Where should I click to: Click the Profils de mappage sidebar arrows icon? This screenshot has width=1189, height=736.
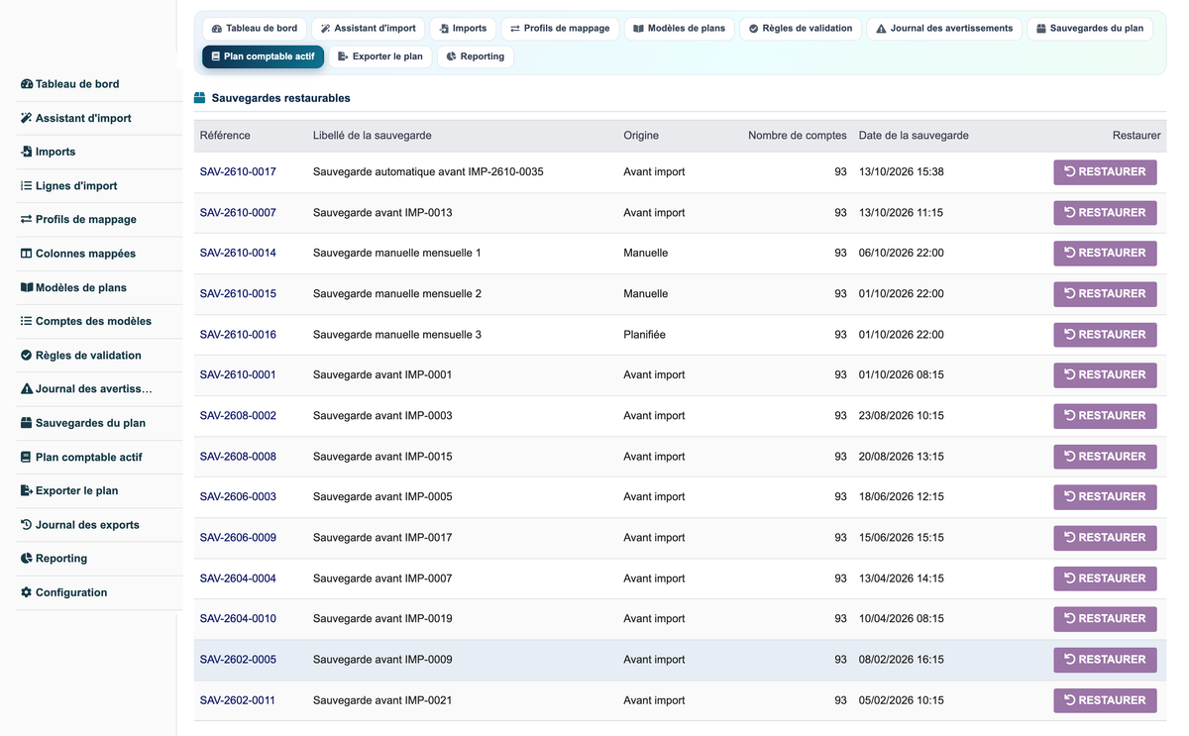tap(27, 219)
